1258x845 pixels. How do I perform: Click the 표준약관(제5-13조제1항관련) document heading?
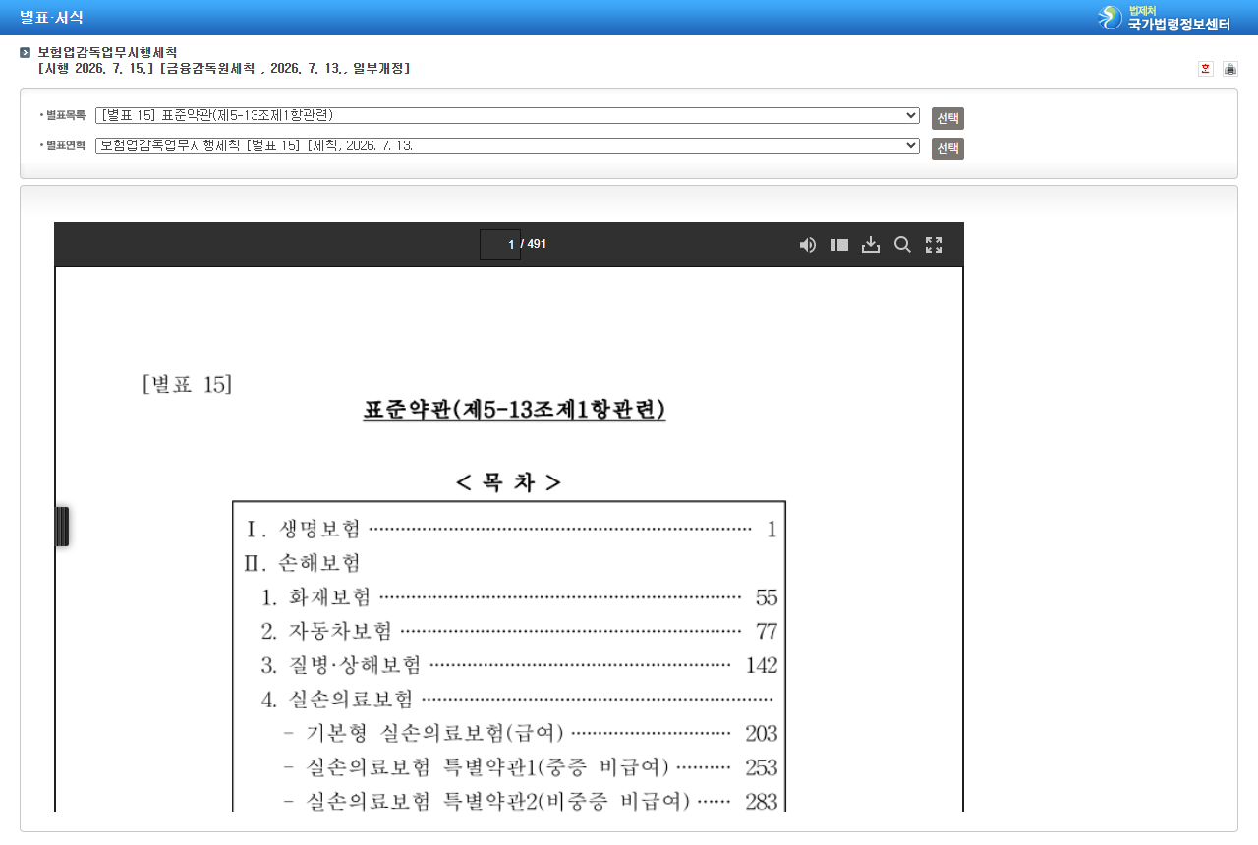pyautogui.click(x=514, y=410)
